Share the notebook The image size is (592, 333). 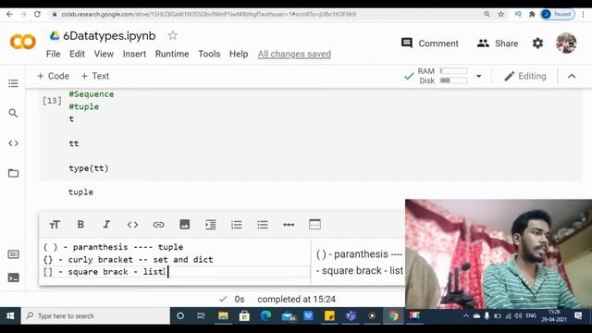click(x=498, y=43)
